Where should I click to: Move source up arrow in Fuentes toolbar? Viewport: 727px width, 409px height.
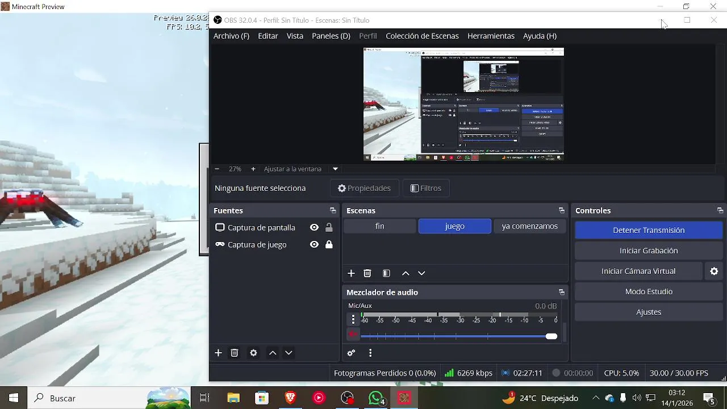(x=273, y=353)
